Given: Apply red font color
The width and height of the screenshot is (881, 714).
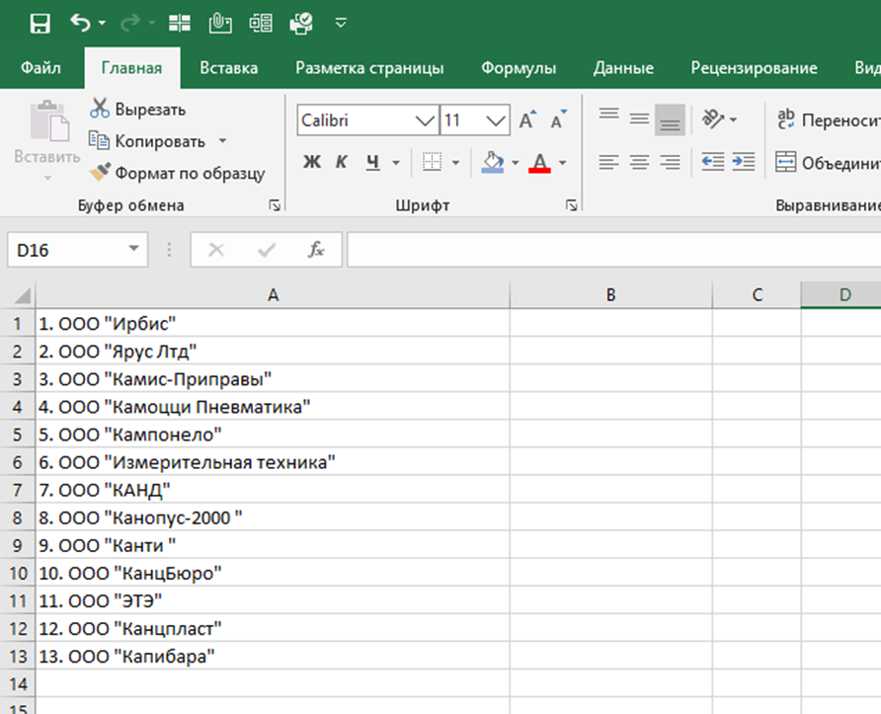Looking at the screenshot, I should [539, 162].
